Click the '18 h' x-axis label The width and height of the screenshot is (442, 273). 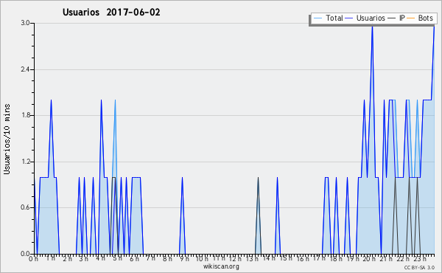click(x=336, y=258)
